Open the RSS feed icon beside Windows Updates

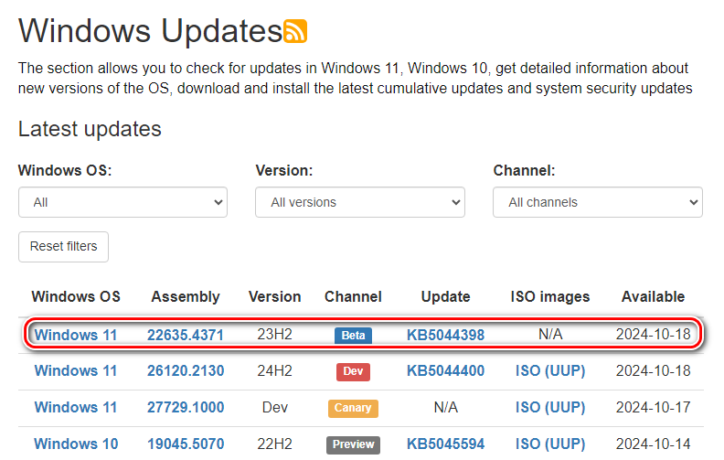[x=295, y=31]
